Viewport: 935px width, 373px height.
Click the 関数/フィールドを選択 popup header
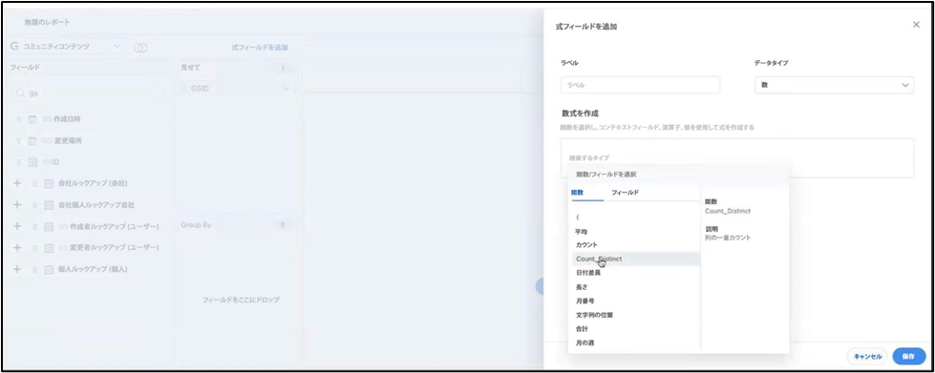pos(606,175)
